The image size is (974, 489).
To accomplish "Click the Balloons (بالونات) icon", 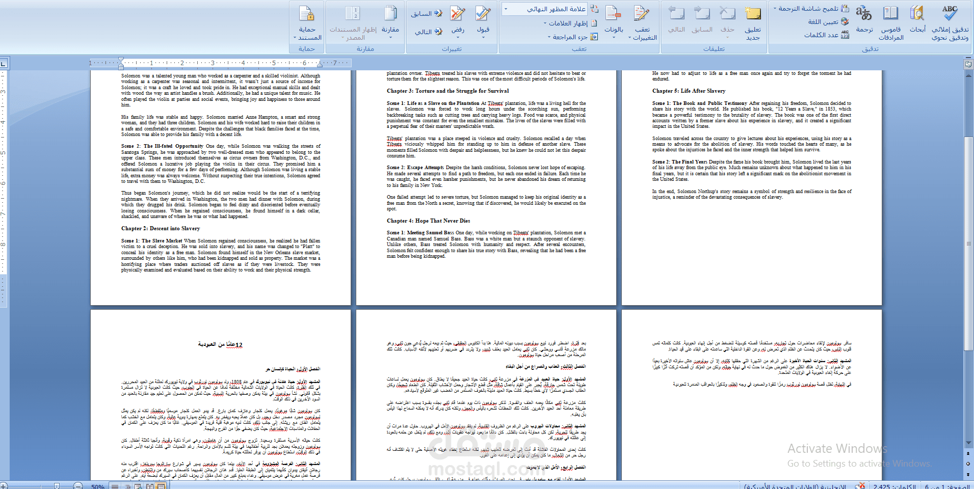I will click(x=614, y=13).
